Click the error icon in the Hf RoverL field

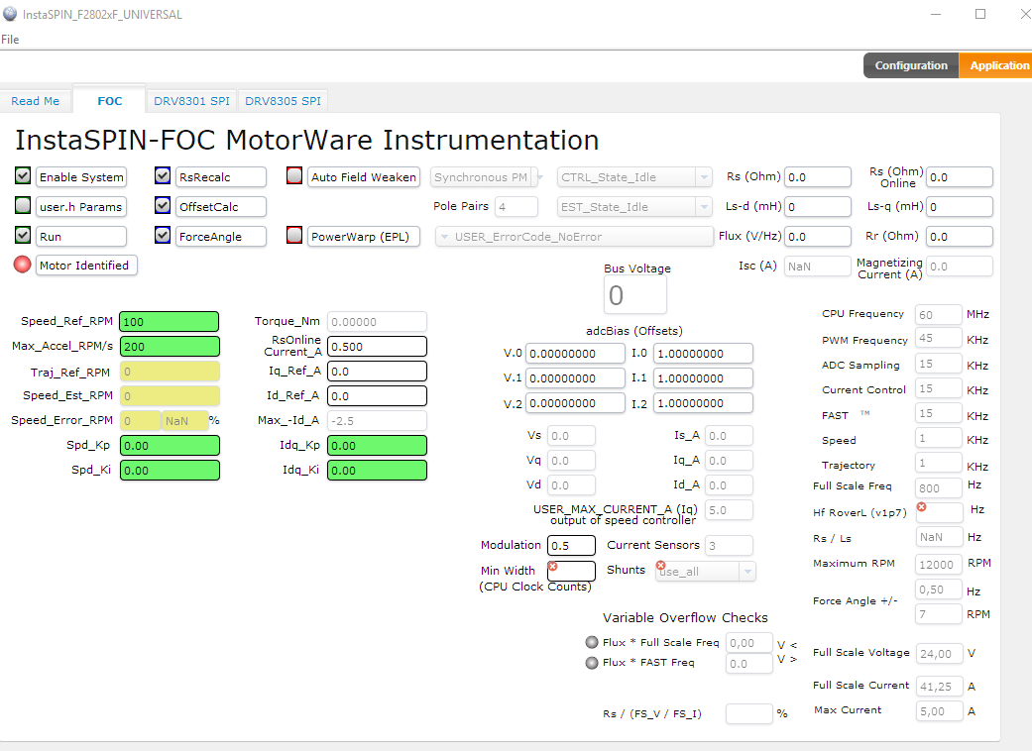click(921, 507)
